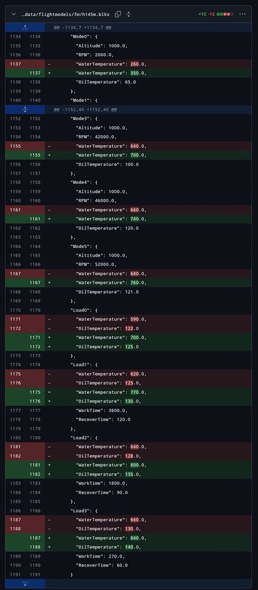258x590 pixels.
Task: Click the "Mode4": { code line
Action: coord(84,182)
